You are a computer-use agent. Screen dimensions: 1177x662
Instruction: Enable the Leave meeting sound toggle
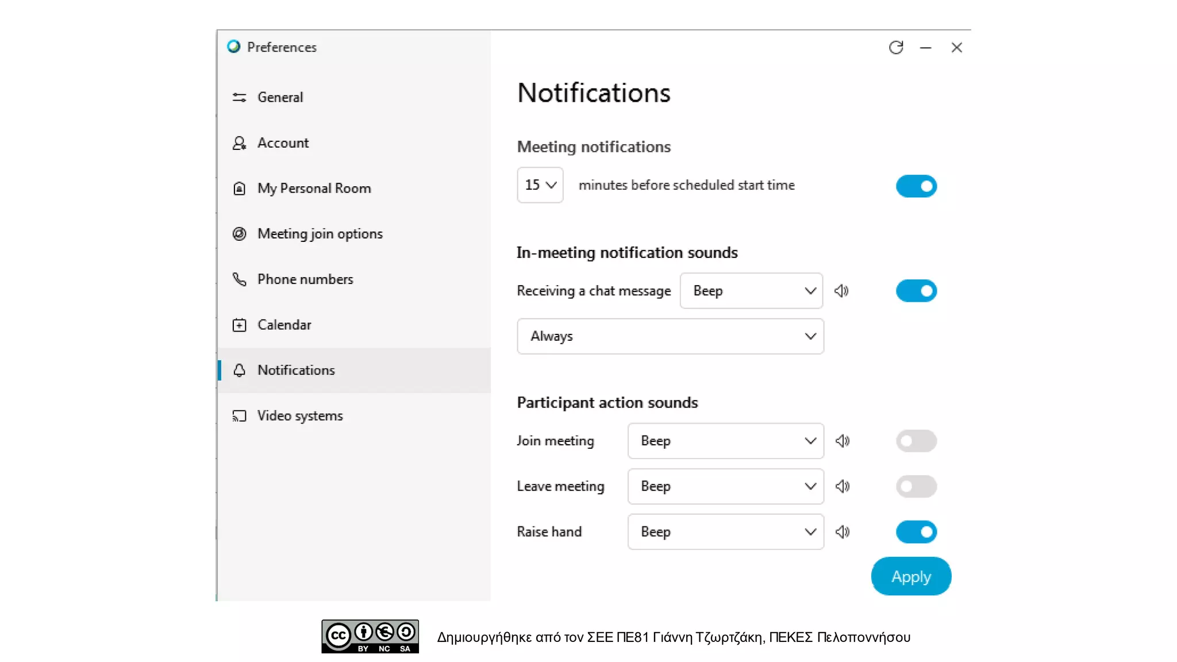click(x=916, y=486)
